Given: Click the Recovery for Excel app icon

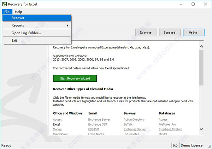Looking at the screenshot, I should (x=5, y=4).
